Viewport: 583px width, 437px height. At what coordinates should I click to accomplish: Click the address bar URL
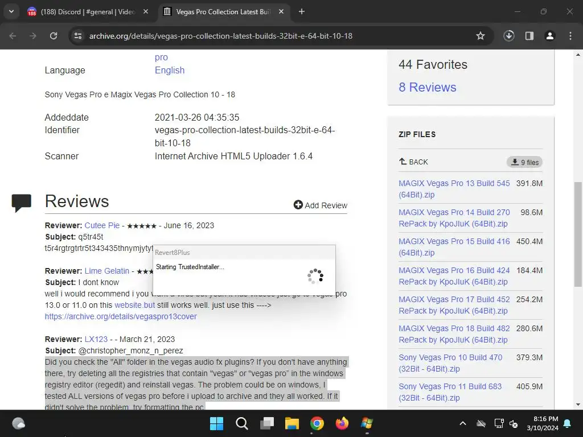click(220, 36)
